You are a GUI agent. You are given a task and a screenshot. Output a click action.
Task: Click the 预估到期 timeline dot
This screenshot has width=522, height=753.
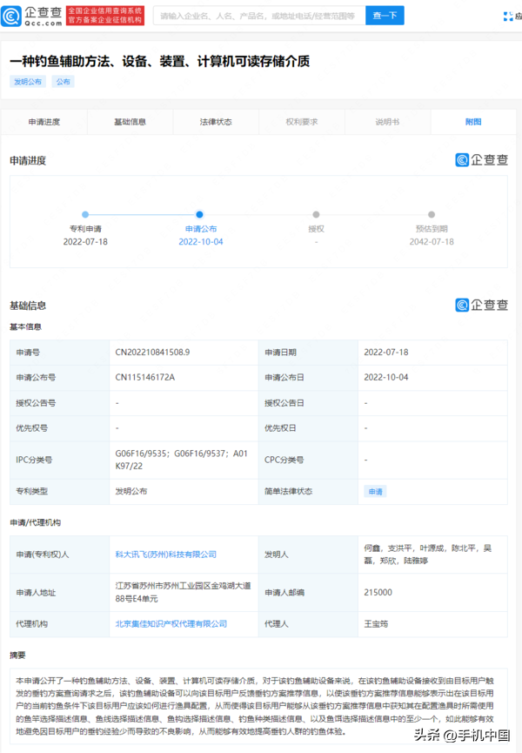[x=432, y=215]
